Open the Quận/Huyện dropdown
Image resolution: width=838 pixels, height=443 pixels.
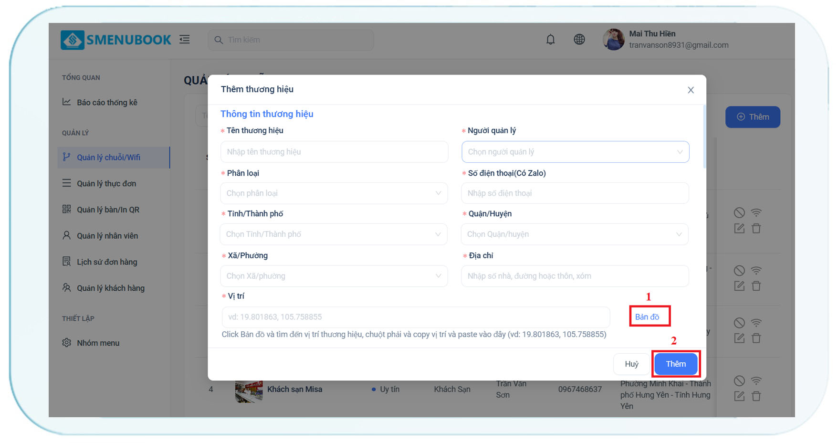(x=575, y=234)
